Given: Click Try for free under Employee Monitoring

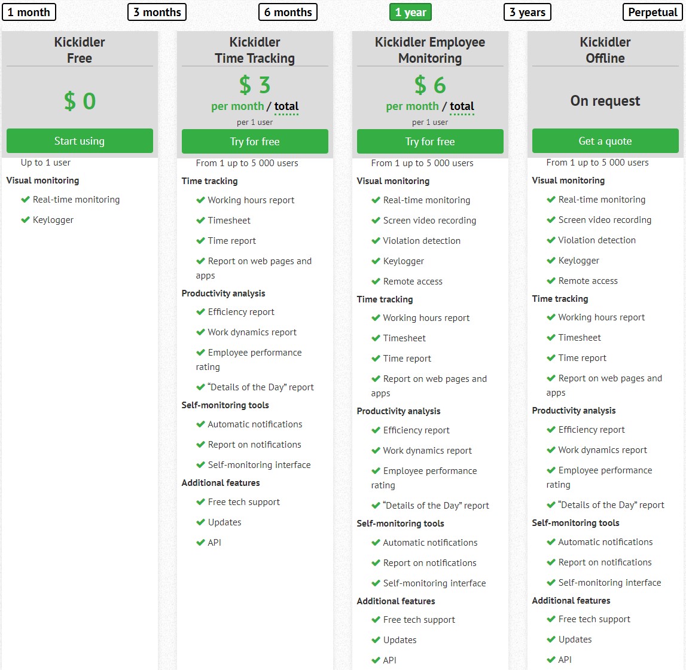Looking at the screenshot, I should pyautogui.click(x=430, y=142).
